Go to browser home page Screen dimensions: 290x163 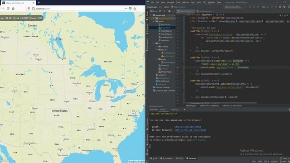click(13, 9)
